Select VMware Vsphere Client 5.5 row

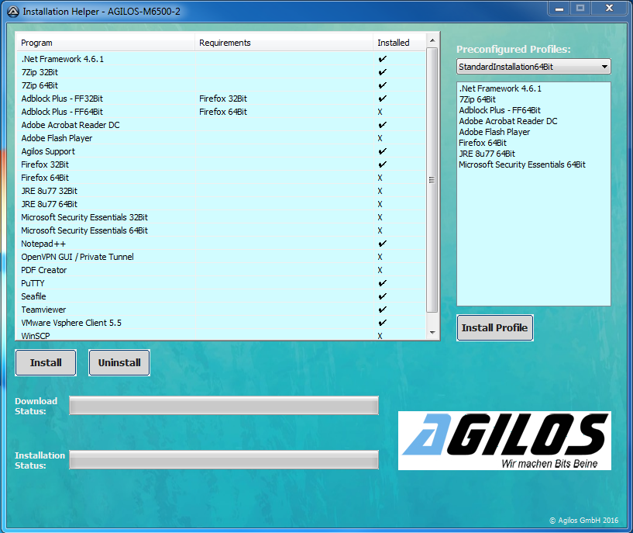click(221, 324)
